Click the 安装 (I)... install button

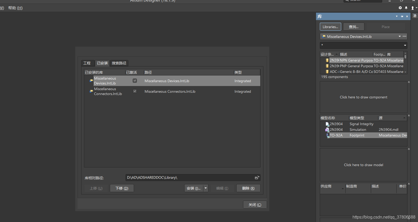click(194, 188)
